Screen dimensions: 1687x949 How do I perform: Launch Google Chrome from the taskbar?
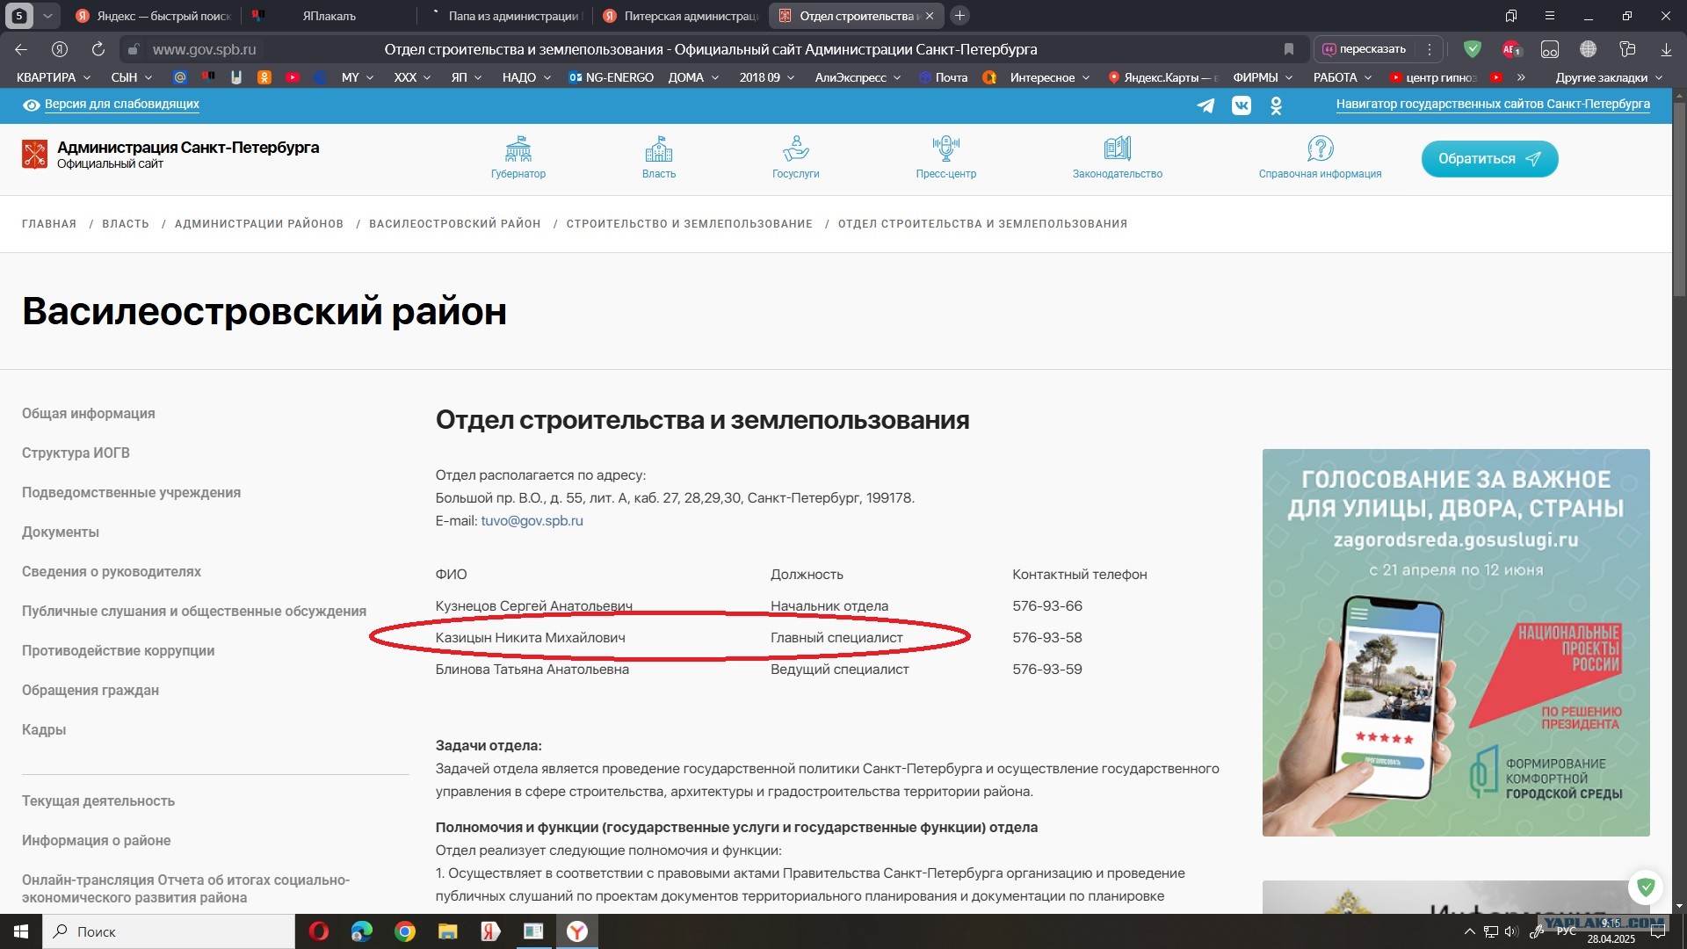pos(405,931)
